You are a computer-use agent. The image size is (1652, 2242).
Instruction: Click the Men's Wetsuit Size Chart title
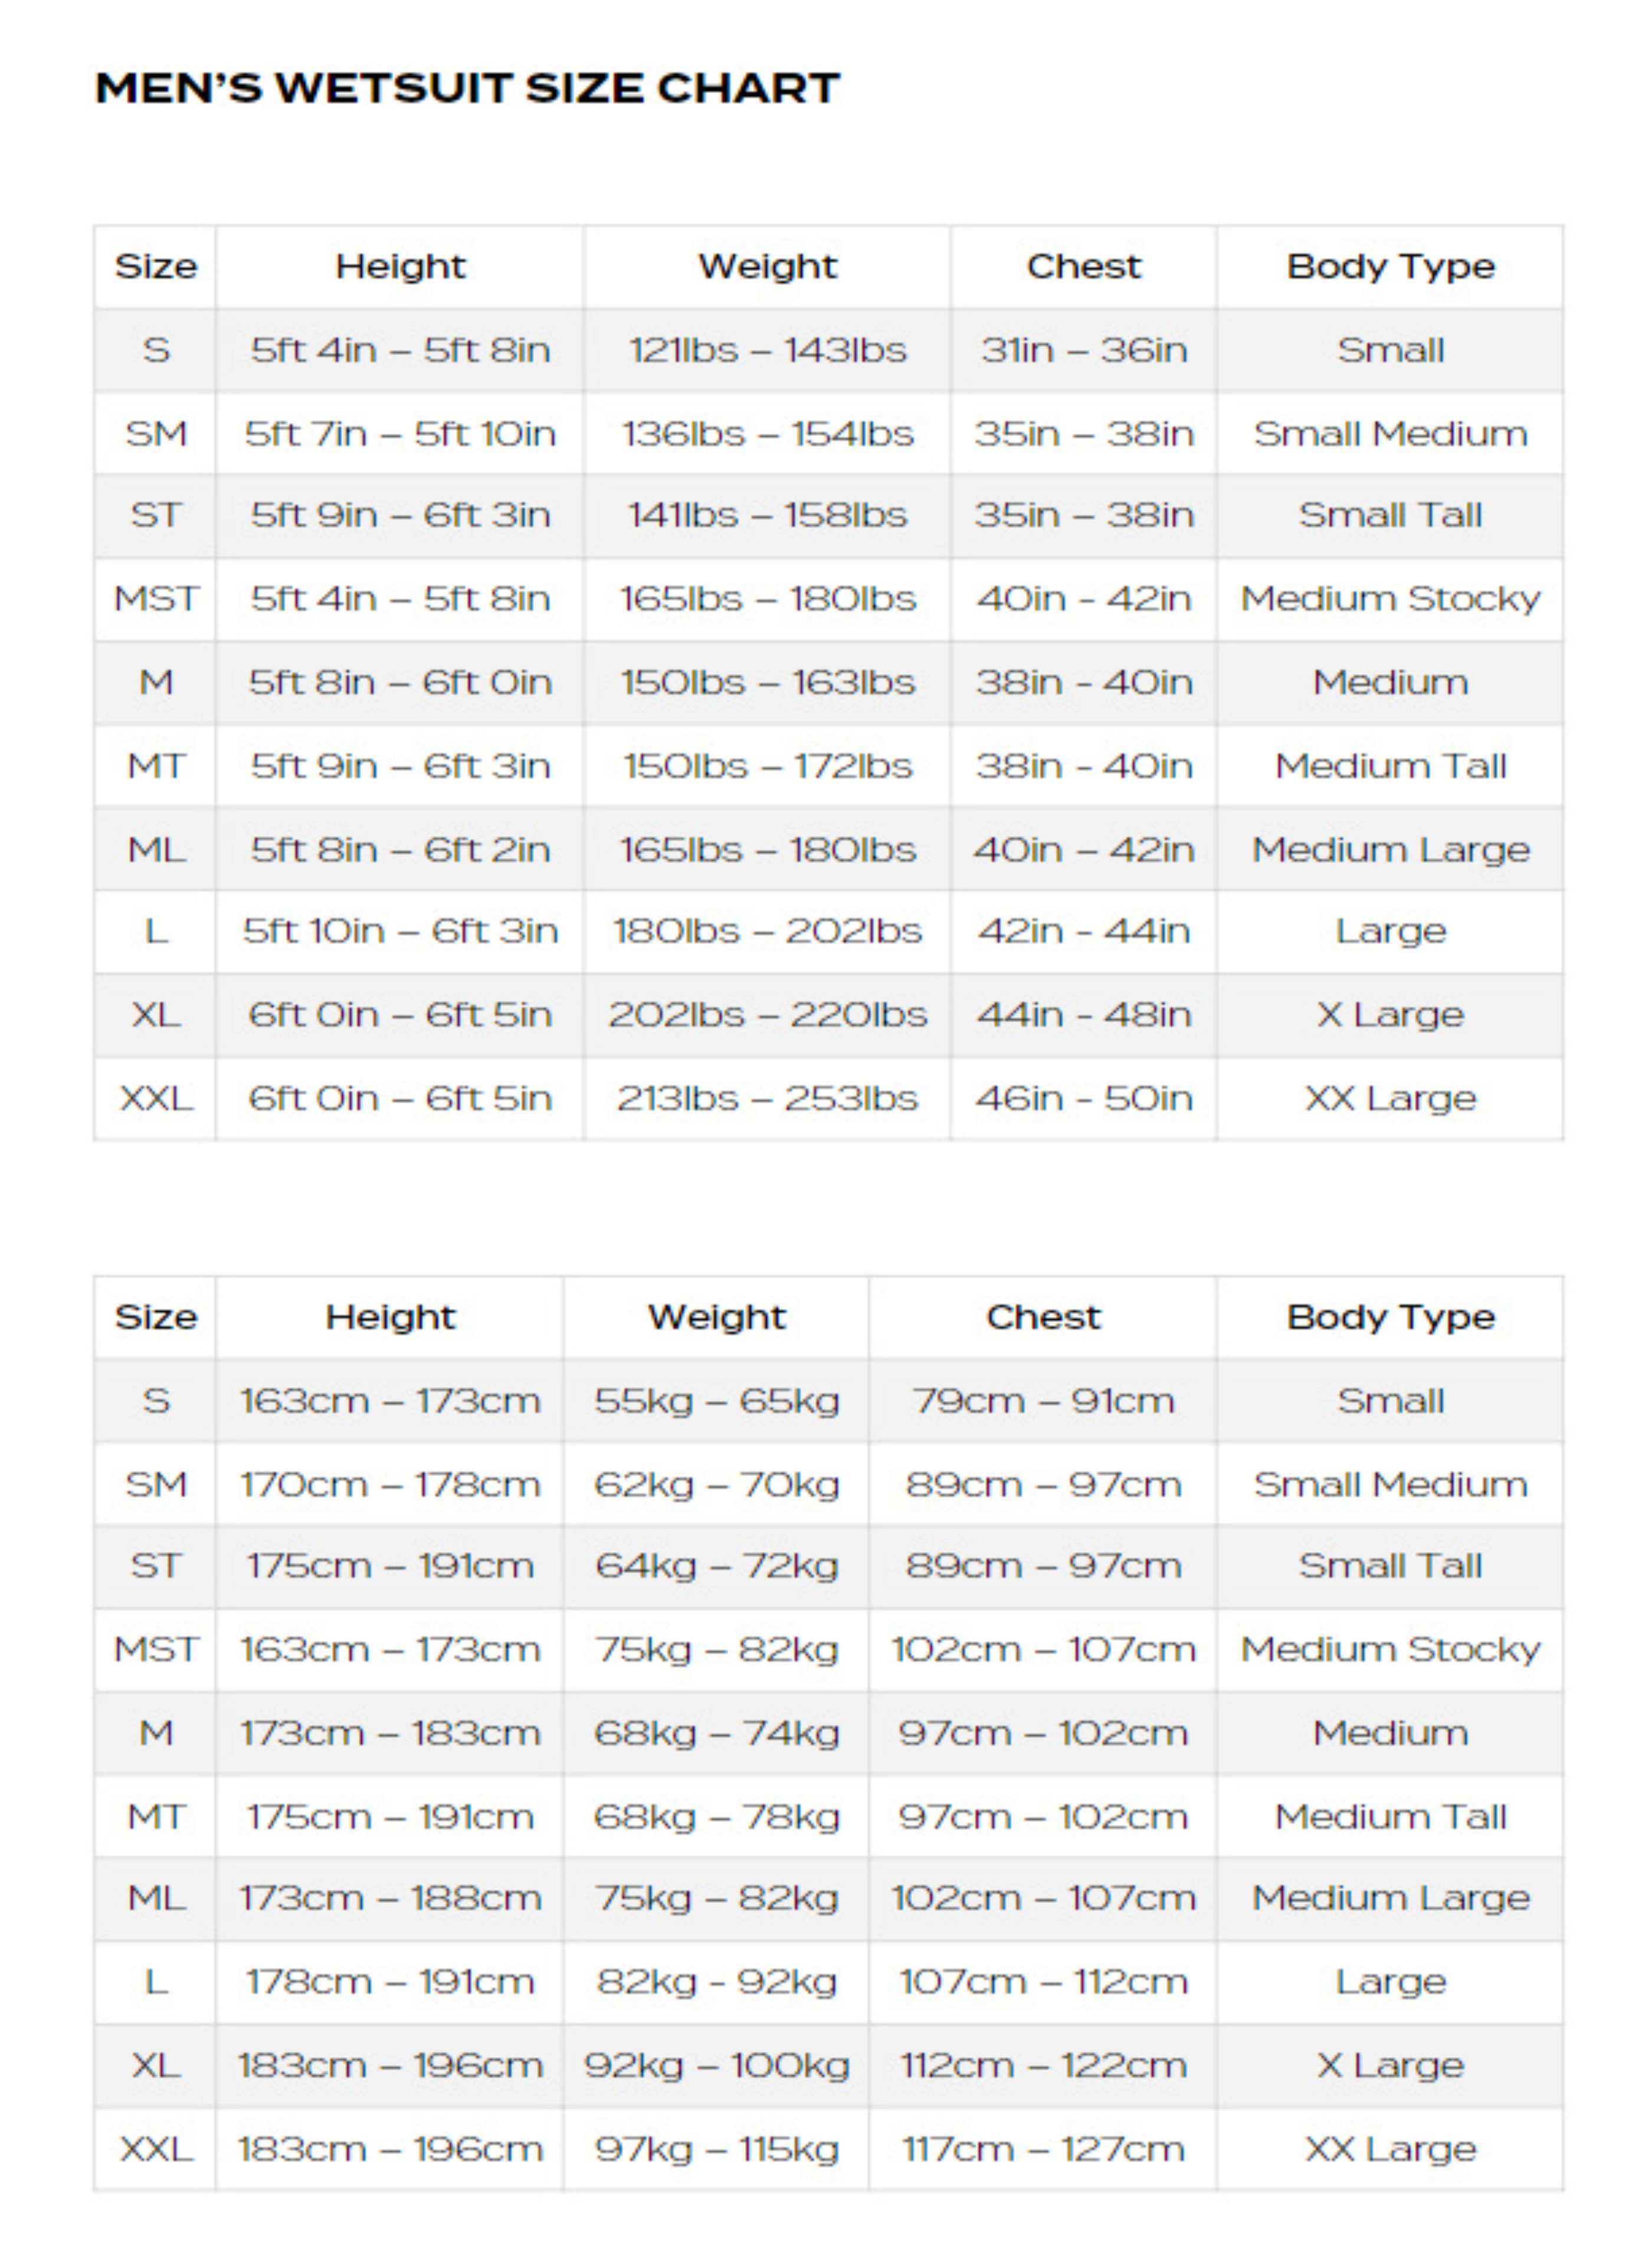pyautogui.click(x=467, y=88)
